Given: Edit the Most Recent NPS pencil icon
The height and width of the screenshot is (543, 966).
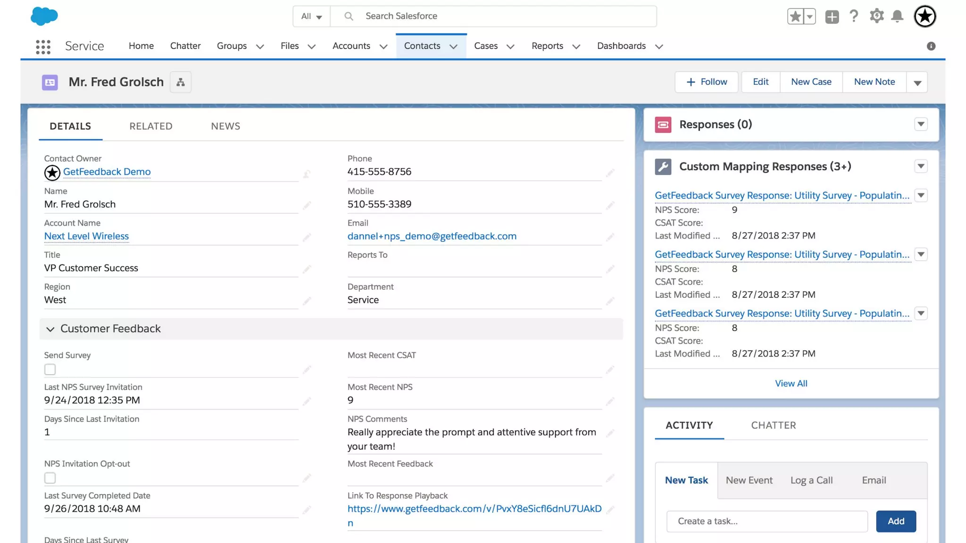Looking at the screenshot, I should 610,401.
